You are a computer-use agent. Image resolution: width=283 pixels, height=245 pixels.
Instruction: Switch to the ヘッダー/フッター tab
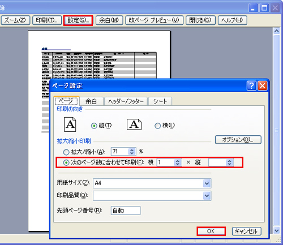pos(126,101)
